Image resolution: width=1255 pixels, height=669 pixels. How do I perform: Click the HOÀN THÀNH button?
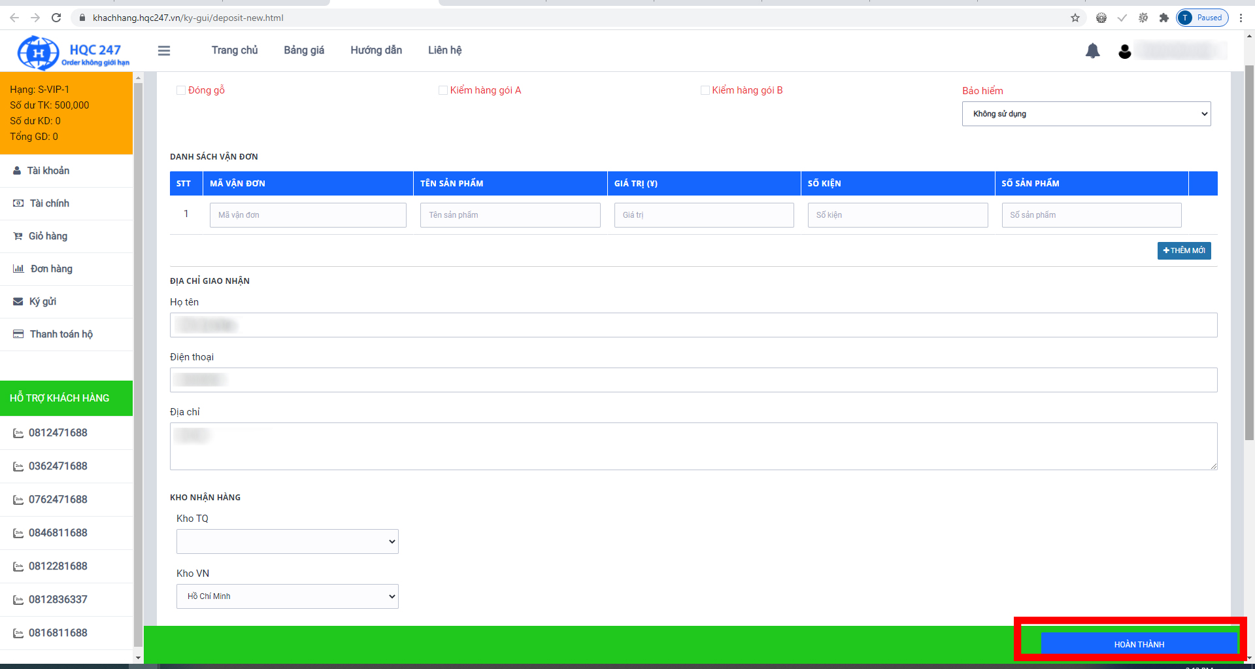coord(1139,644)
